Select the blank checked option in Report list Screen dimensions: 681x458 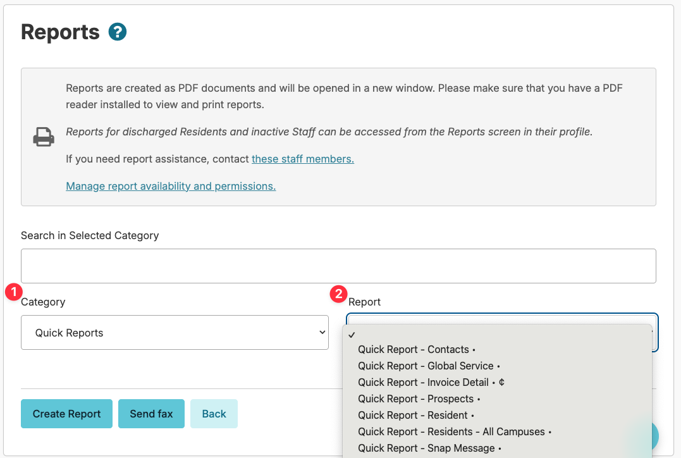click(497, 335)
